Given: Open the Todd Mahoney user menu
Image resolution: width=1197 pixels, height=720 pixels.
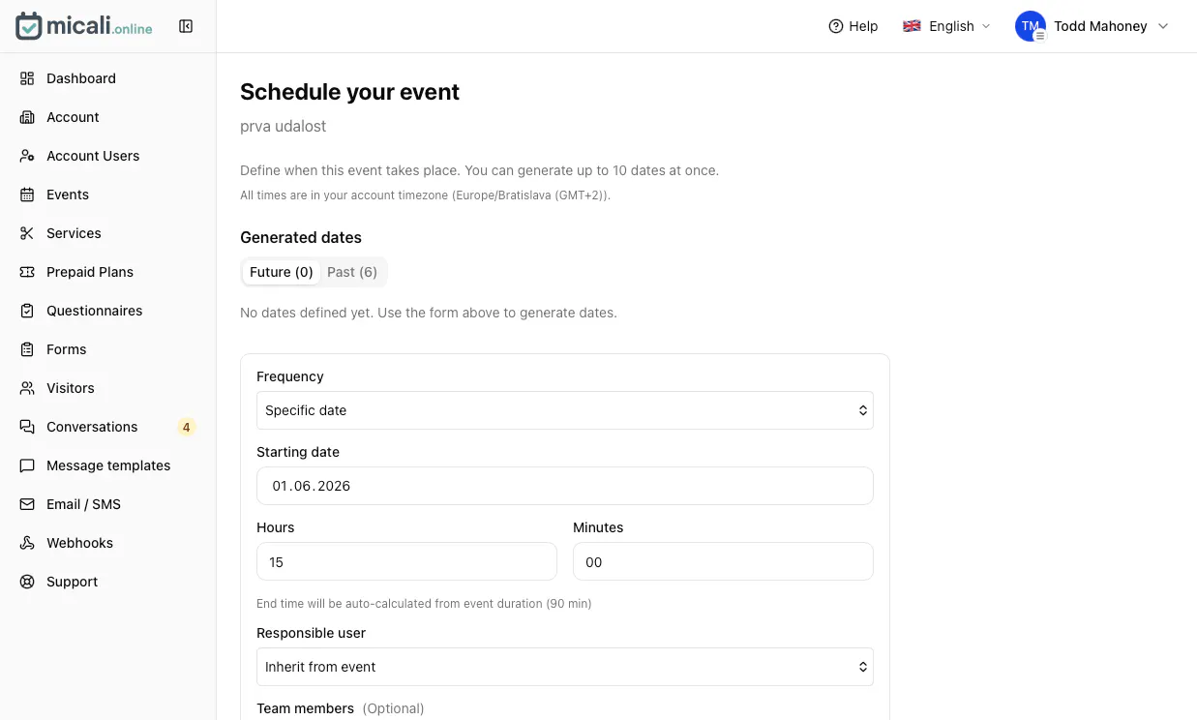Looking at the screenshot, I should [1092, 26].
